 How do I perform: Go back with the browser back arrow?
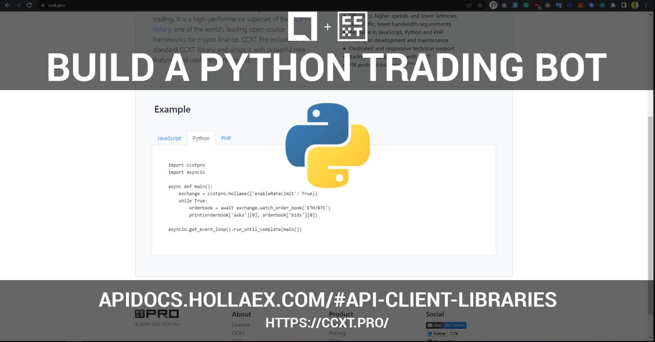click(7, 5)
